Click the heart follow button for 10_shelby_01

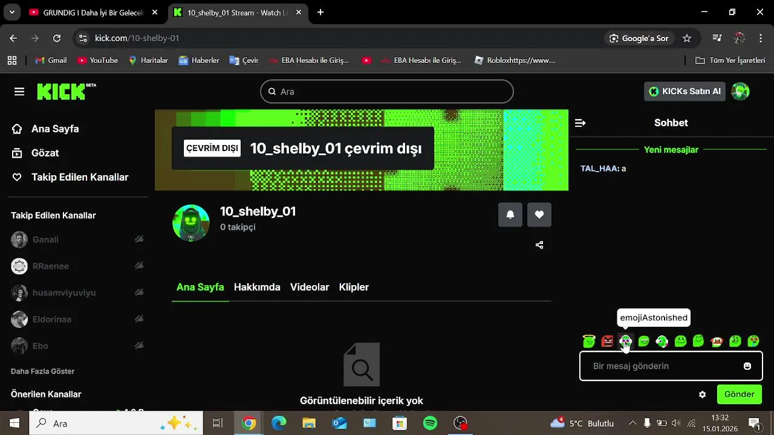(539, 214)
